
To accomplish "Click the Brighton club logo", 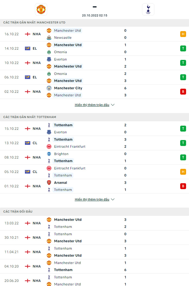I will tap(49, 154).
